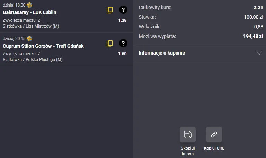The image size is (266, 158).
Task: Click the Skopiuj kupon icon button
Action: click(x=188, y=135)
